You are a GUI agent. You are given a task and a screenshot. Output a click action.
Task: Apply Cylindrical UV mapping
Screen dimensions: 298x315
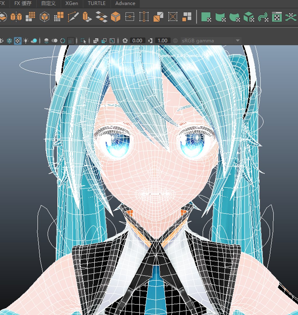pos(220,17)
